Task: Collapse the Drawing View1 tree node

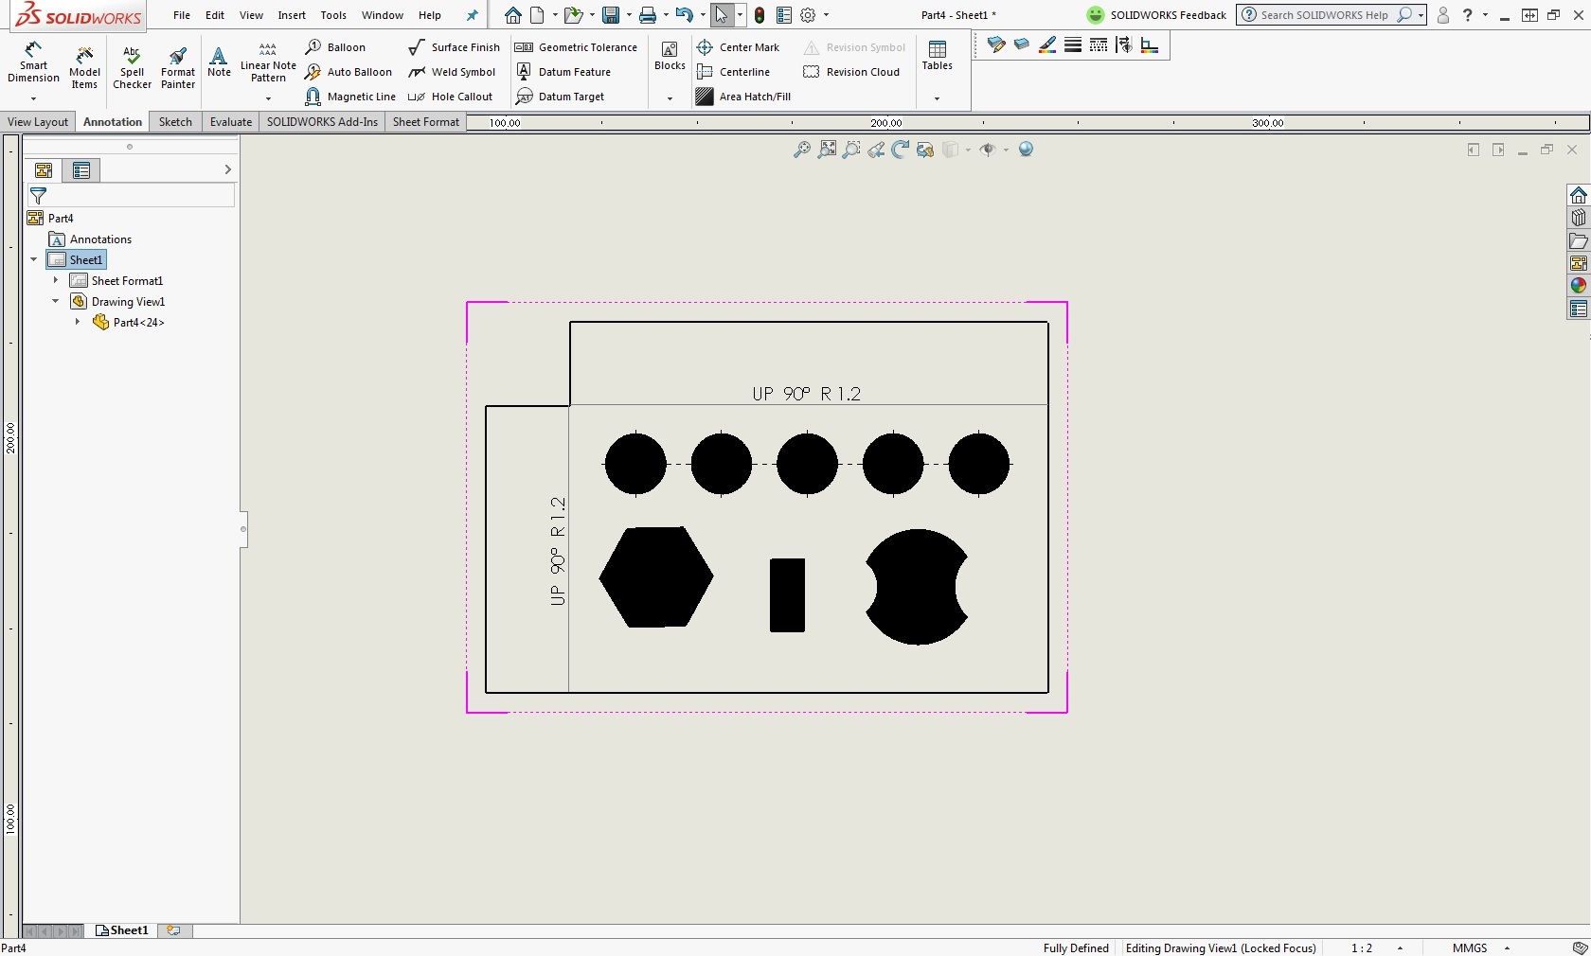Action: [x=56, y=301]
